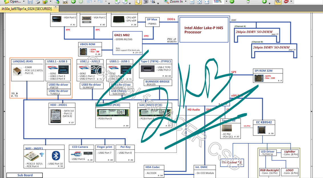The width and height of the screenshot is (323, 178).
Task: Click the "RGB BackLight" label
Action: click(x=269, y=170)
